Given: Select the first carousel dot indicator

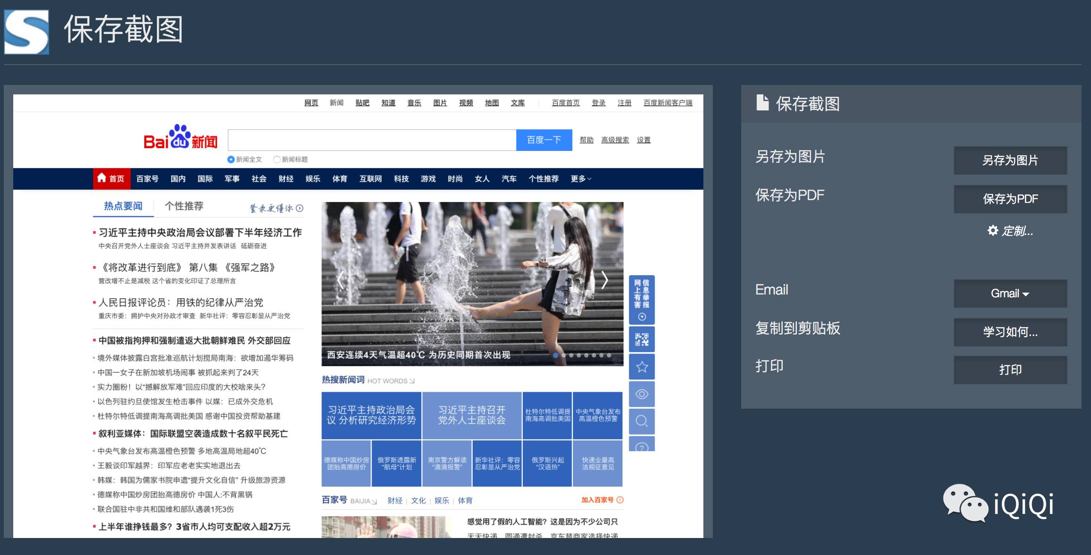Looking at the screenshot, I should (555, 355).
